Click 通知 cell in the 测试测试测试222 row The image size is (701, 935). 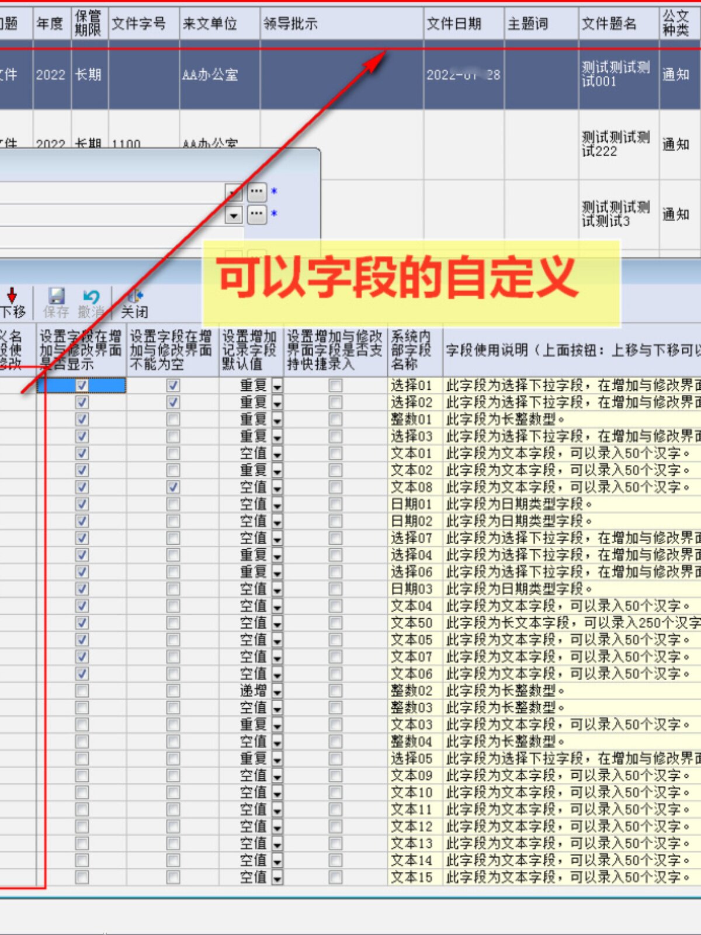click(x=680, y=144)
